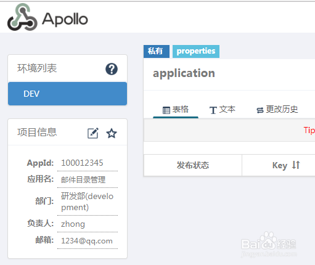
Task: Edit project info with the pencil icon
Action: click(x=93, y=133)
